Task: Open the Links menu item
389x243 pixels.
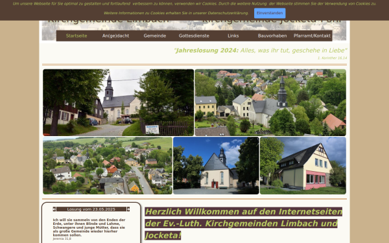Action: [x=233, y=36]
